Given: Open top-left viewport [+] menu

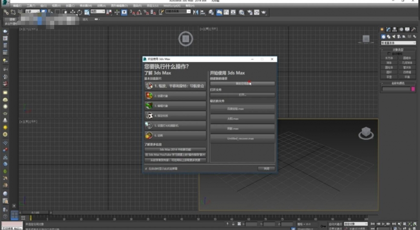Looking at the screenshot, I should [x=21, y=29].
